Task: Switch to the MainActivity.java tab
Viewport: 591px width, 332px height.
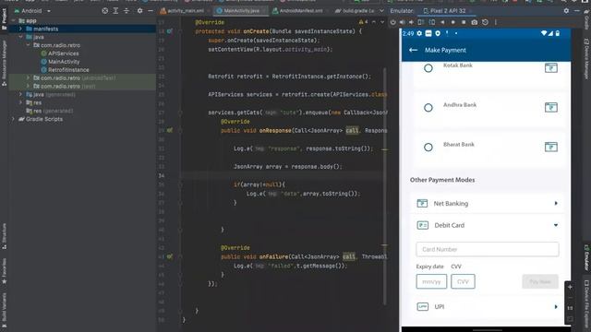Action: pos(240,11)
